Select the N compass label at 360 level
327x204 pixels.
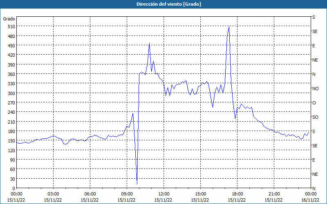(x=314, y=74)
